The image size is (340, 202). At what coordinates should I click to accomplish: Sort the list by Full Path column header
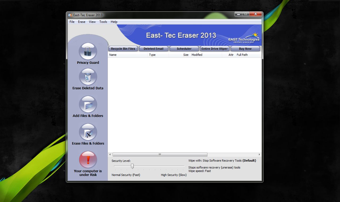tap(248, 55)
